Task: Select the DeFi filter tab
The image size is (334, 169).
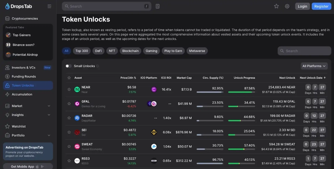Action: coord(98,51)
